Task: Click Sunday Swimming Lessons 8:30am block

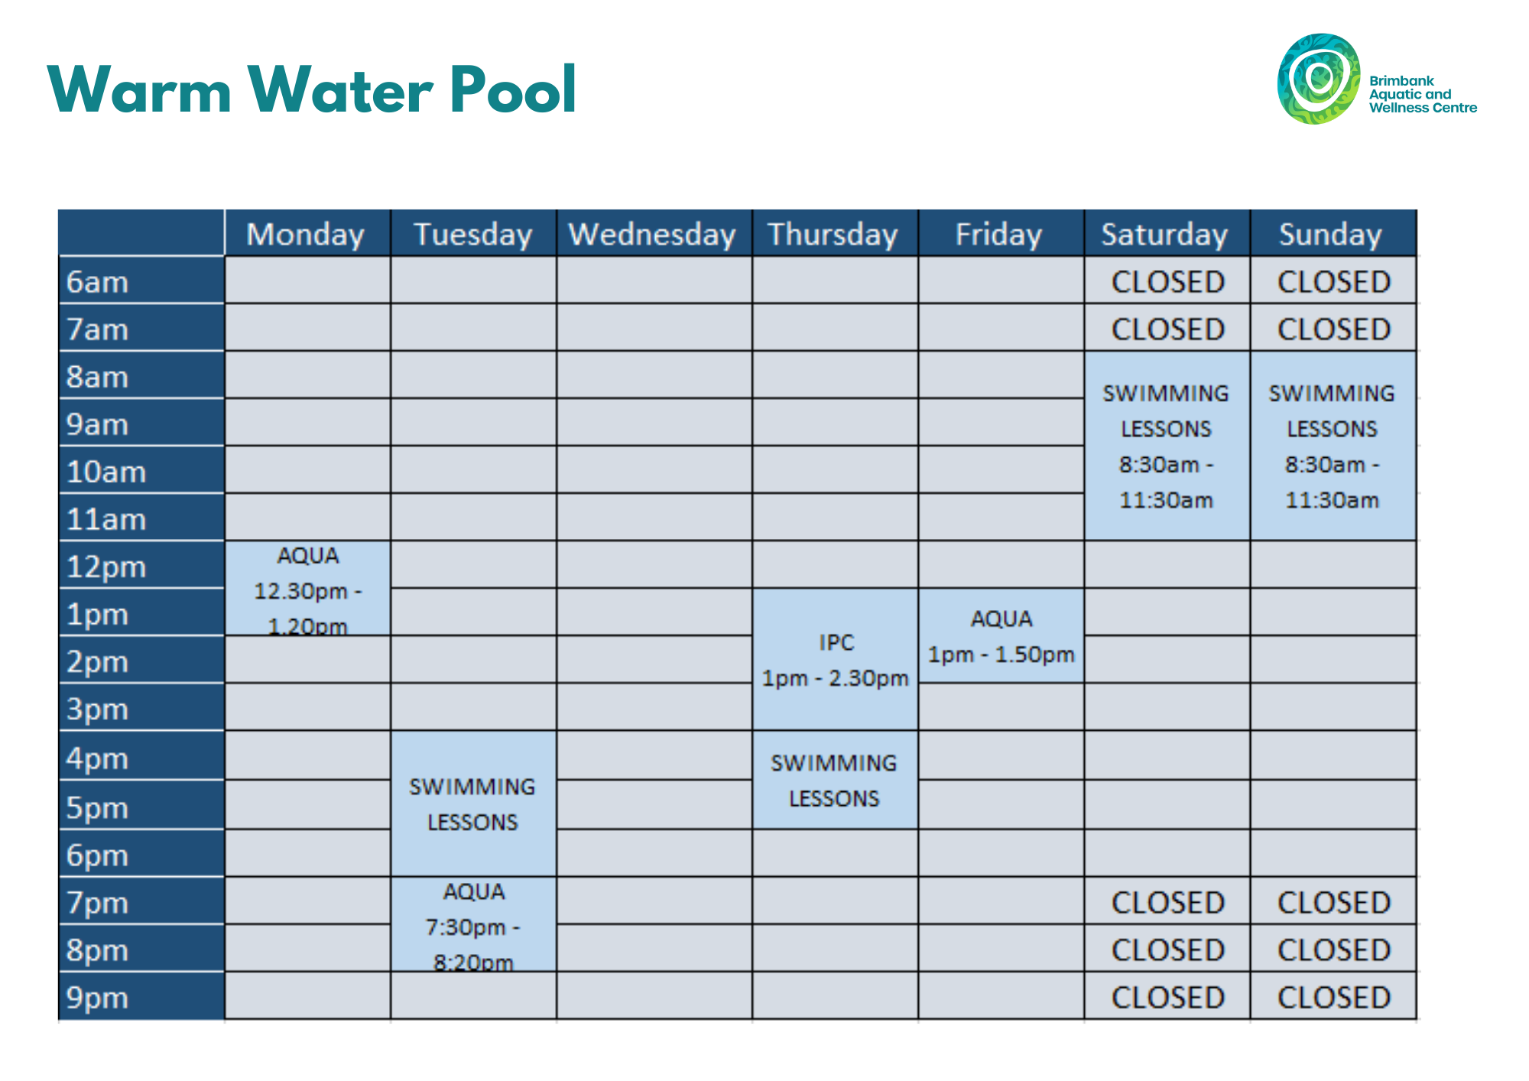Action: (x=1333, y=446)
